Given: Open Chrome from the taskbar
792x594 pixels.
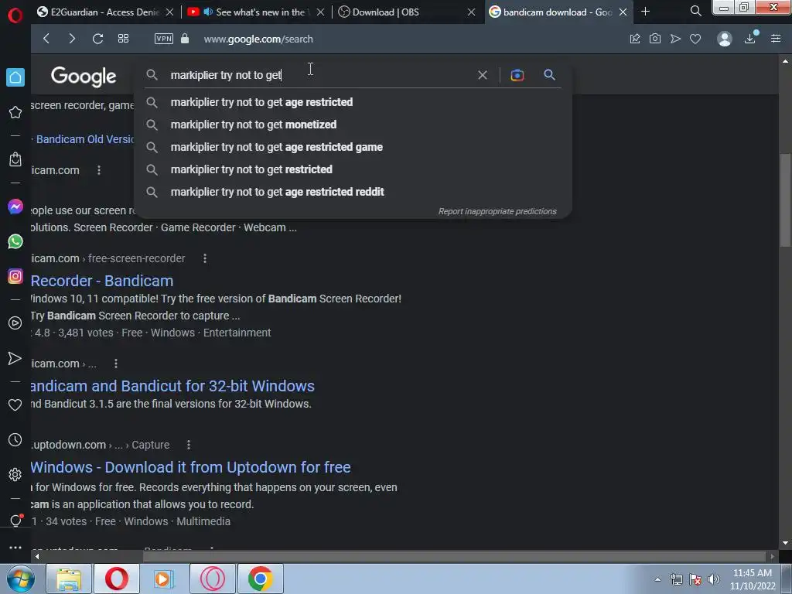Looking at the screenshot, I should tap(260, 579).
